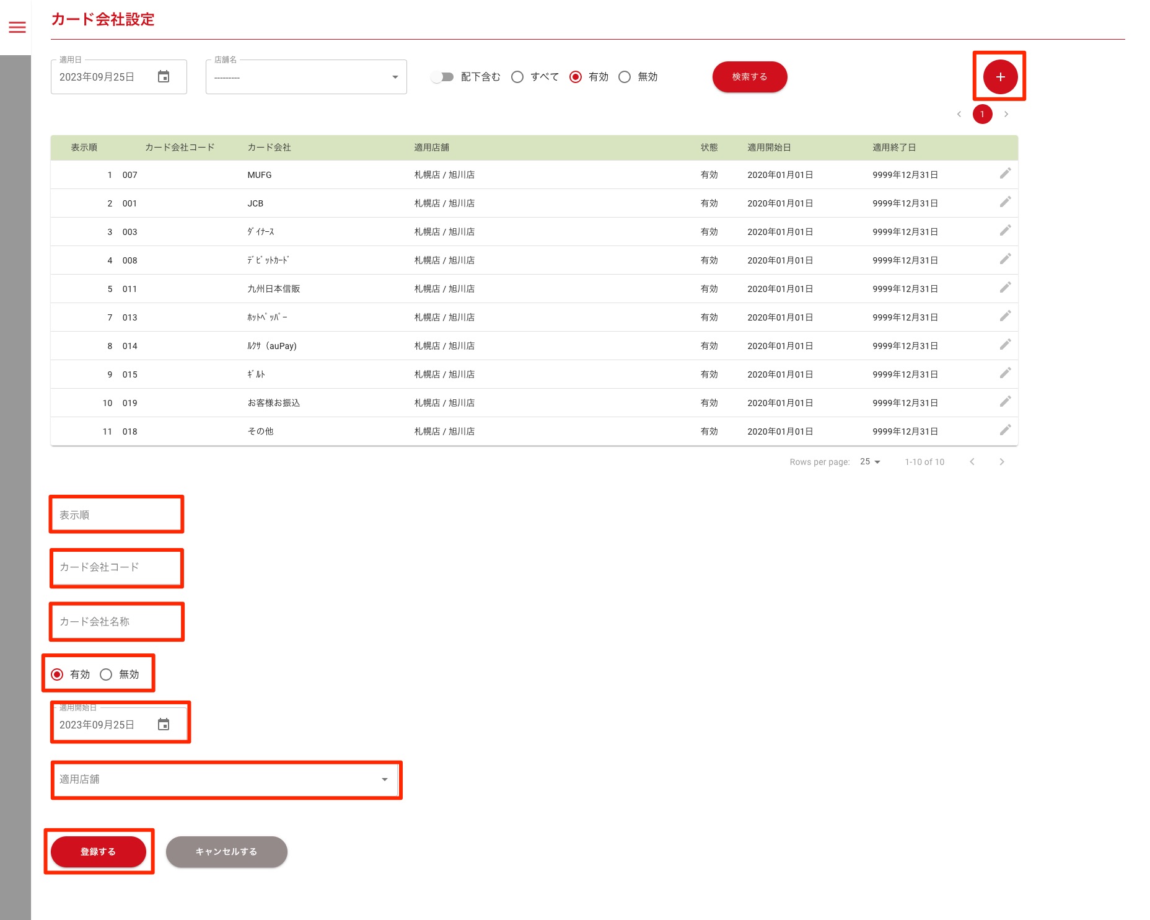Screen dimensions: 1150x920
Task: Open calendar picker for 適用開始日 field
Action: [x=164, y=725]
